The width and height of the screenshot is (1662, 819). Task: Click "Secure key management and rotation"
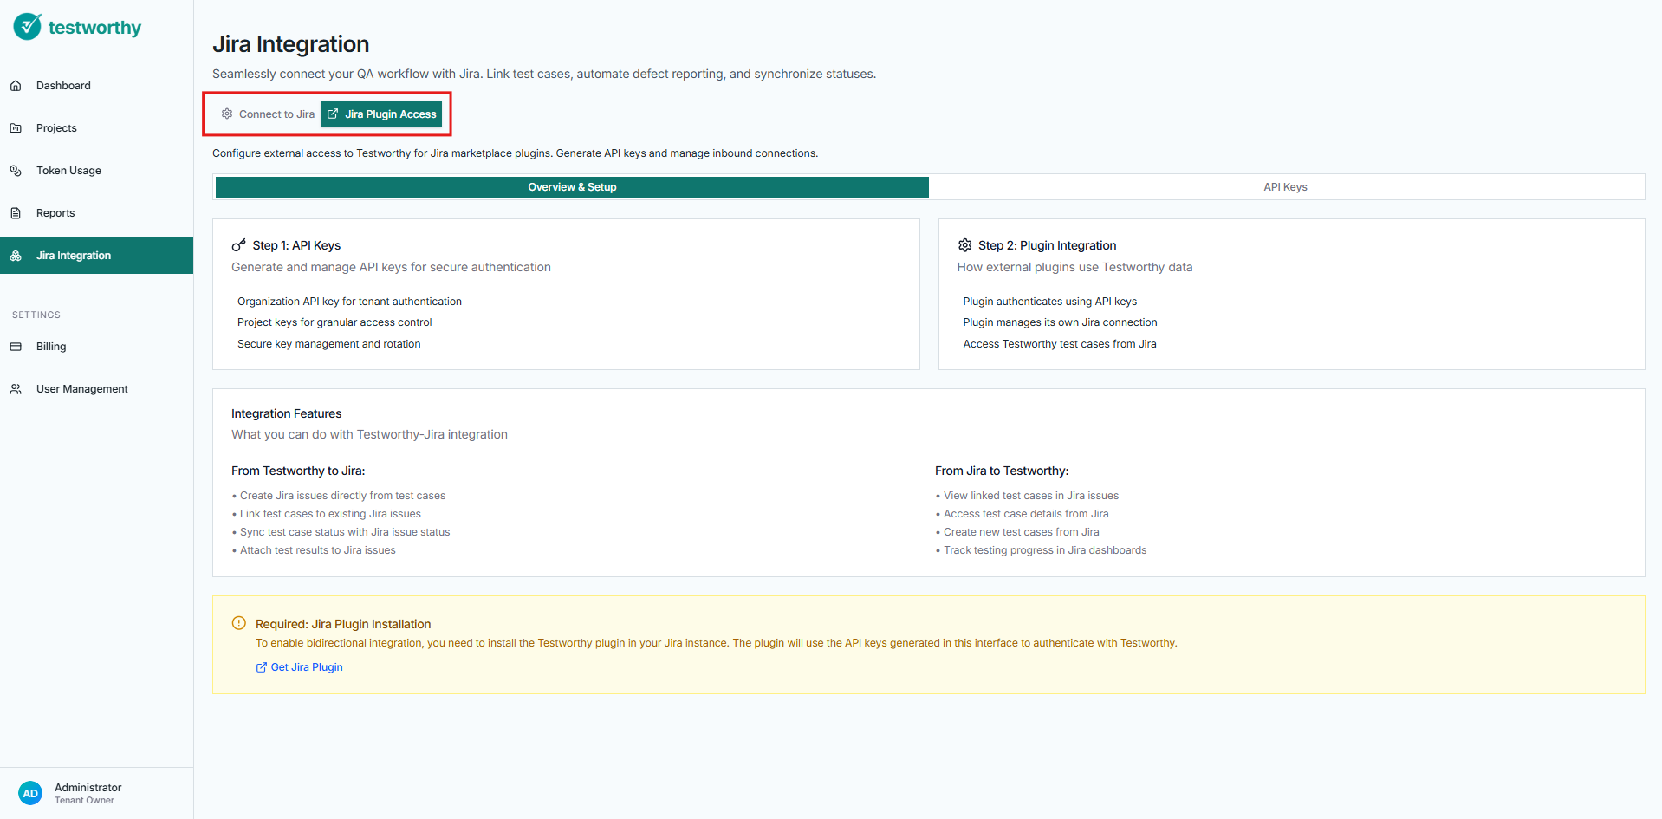(x=329, y=344)
